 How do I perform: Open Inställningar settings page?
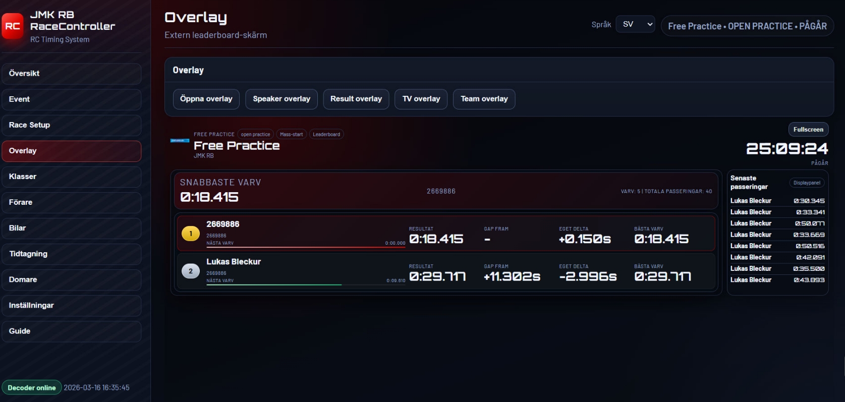tap(71, 305)
